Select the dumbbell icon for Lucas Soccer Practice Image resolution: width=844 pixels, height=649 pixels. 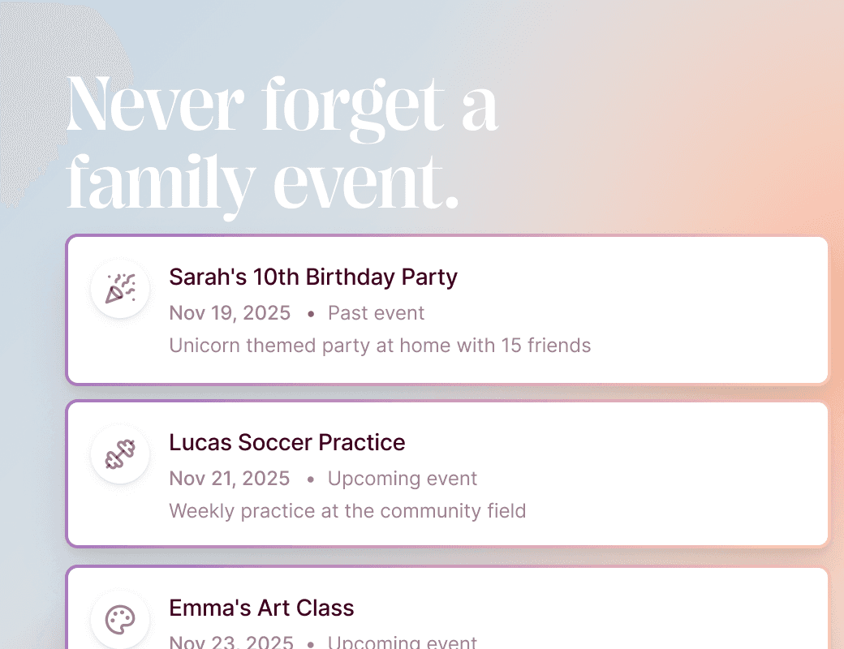point(120,454)
